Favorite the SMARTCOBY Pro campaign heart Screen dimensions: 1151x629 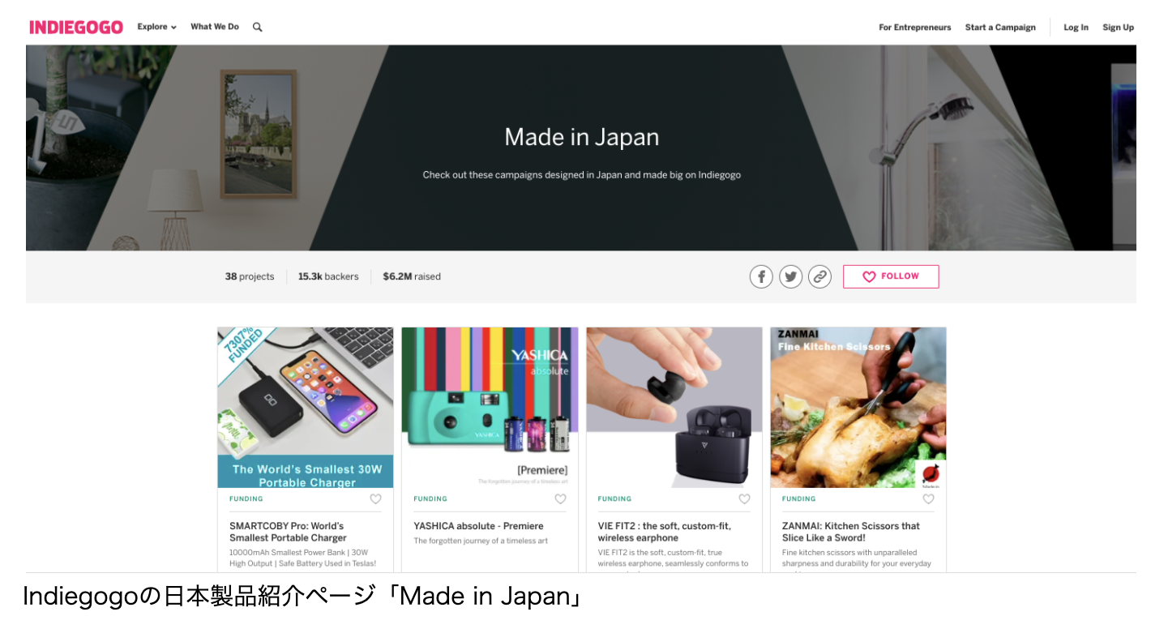click(x=375, y=499)
